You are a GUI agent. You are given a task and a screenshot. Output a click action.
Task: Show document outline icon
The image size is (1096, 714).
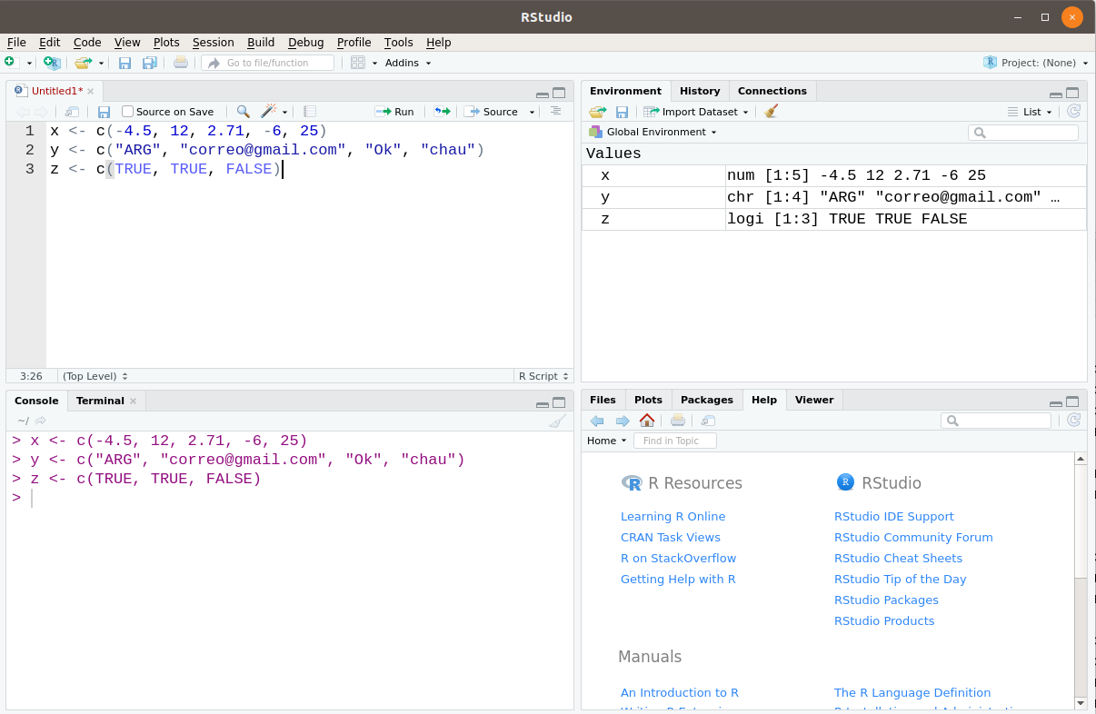556,111
